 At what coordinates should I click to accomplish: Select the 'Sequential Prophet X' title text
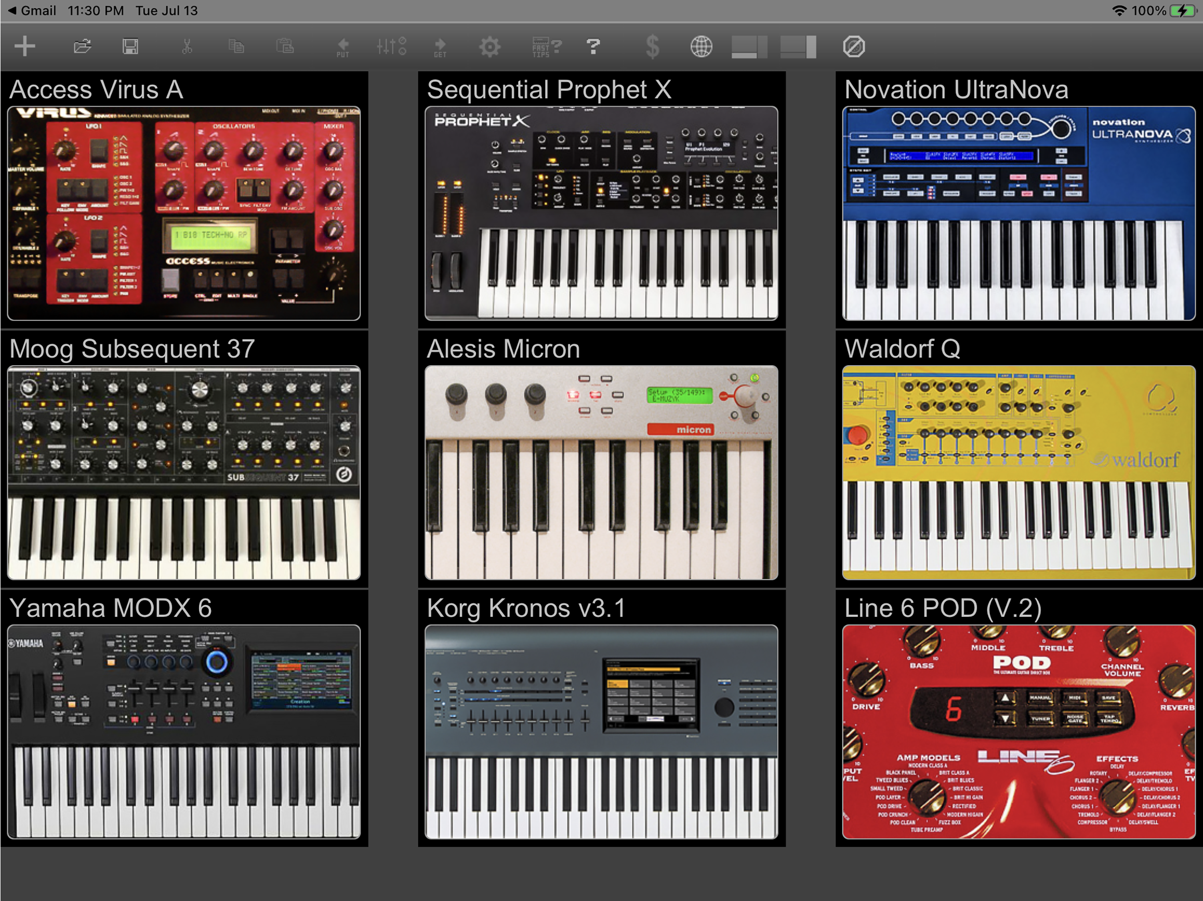(x=549, y=90)
